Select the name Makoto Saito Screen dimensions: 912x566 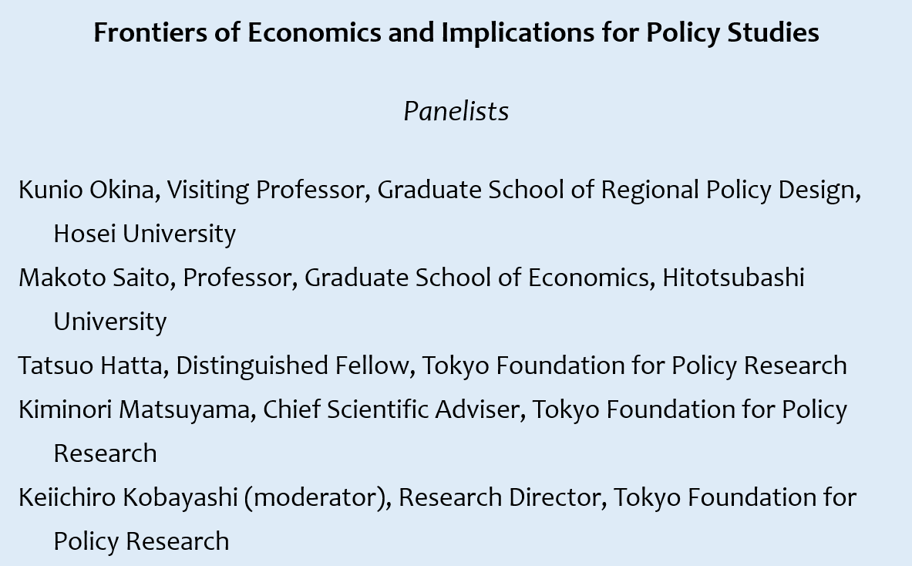pyautogui.click(x=93, y=278)
